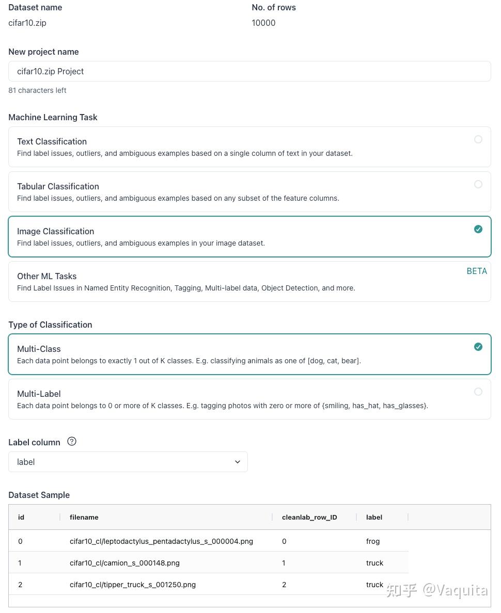The width and height of the screenshot is (501, 613).
Task: Select the Text Classification radio button
Action: (478, 139)
